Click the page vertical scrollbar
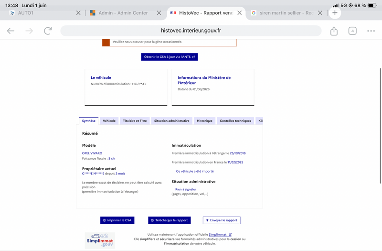Image resolution: width=382 pixels, height=251 pixels. click(x=380, y=126)
